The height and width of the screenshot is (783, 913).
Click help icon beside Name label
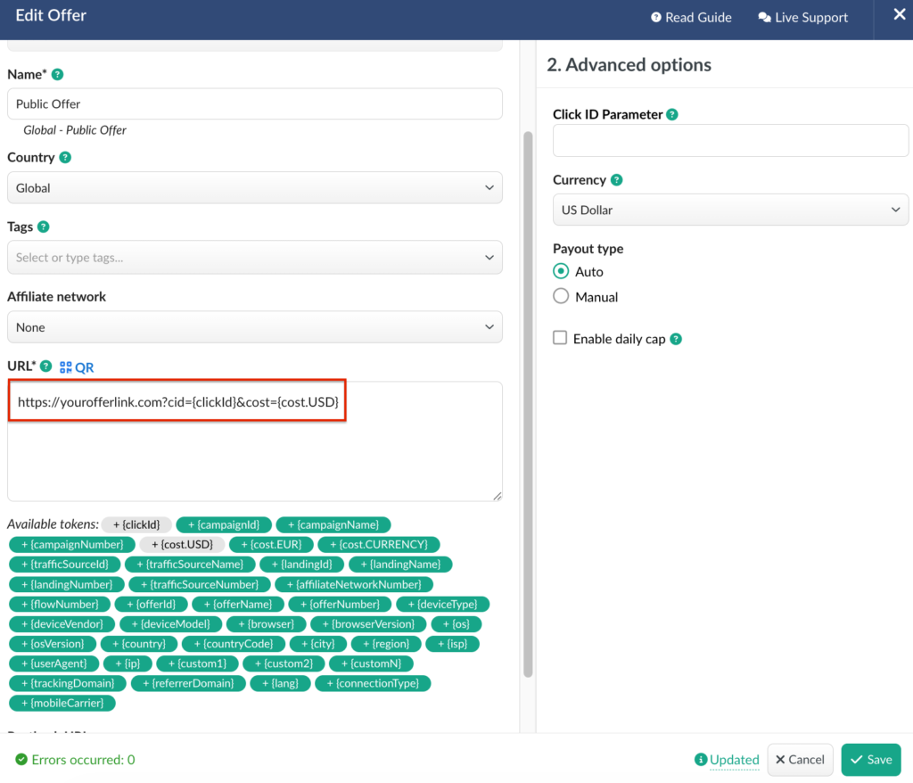[x=58, y=74]
